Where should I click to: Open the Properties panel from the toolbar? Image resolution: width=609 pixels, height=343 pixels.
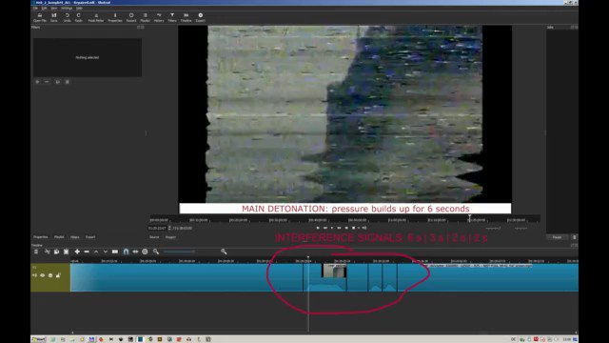pyautogui.click(x=115, y=17)
